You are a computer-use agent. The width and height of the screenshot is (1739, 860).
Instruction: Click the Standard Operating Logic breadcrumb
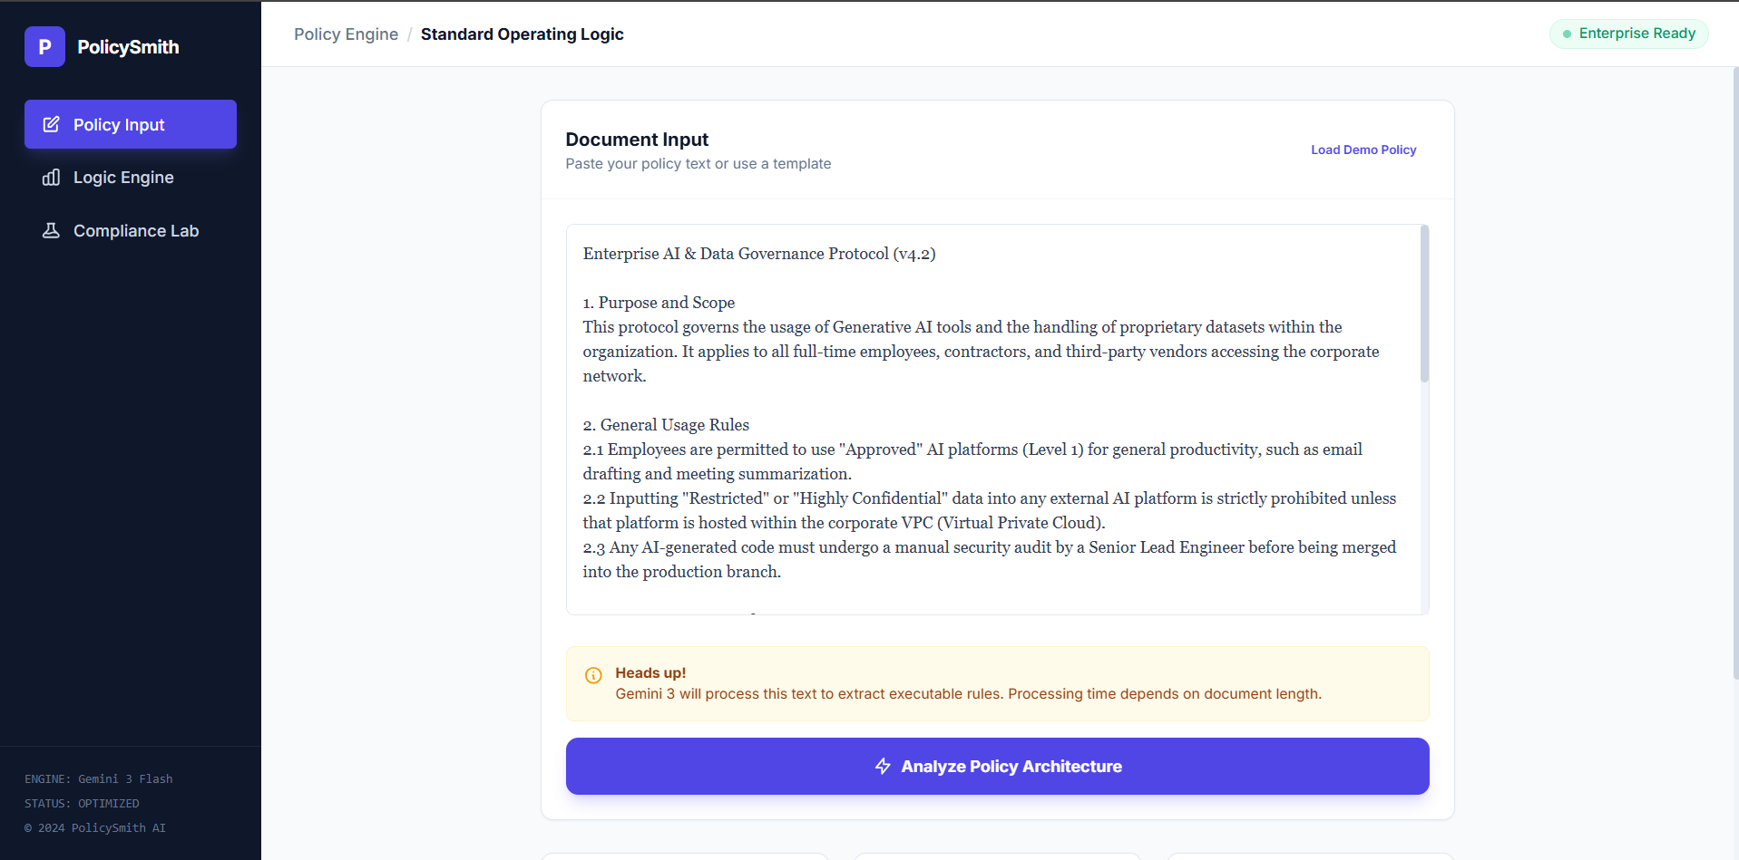tap(522, 34)
